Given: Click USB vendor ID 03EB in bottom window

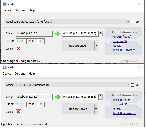Looking at the screenshot, I should (21, 104).
